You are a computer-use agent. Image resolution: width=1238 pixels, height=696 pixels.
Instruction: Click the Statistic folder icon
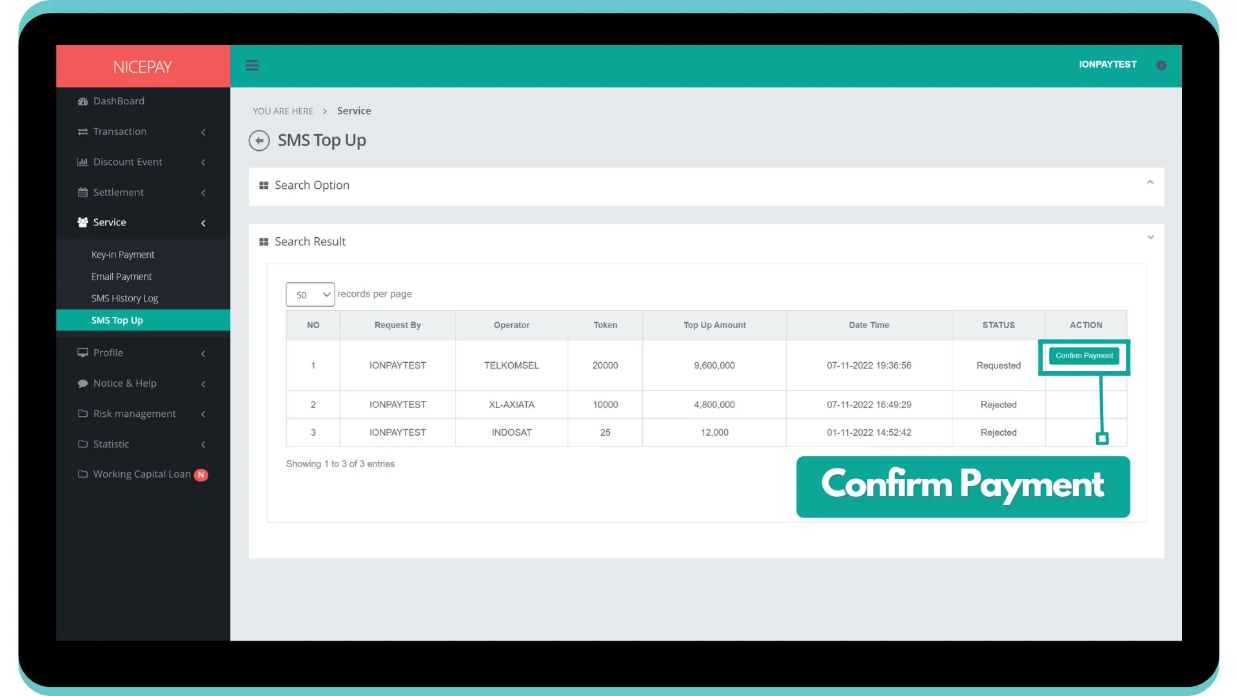click(83, 444)
